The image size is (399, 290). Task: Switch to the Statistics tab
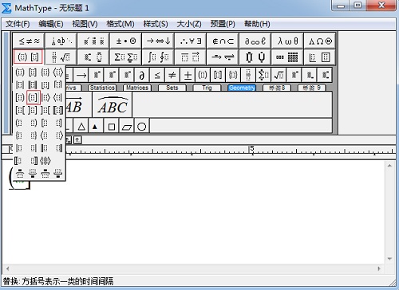(102, 88)
